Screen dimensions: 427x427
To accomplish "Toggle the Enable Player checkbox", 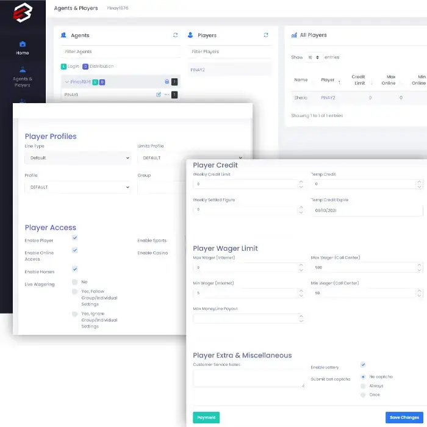I will [75, 238].
